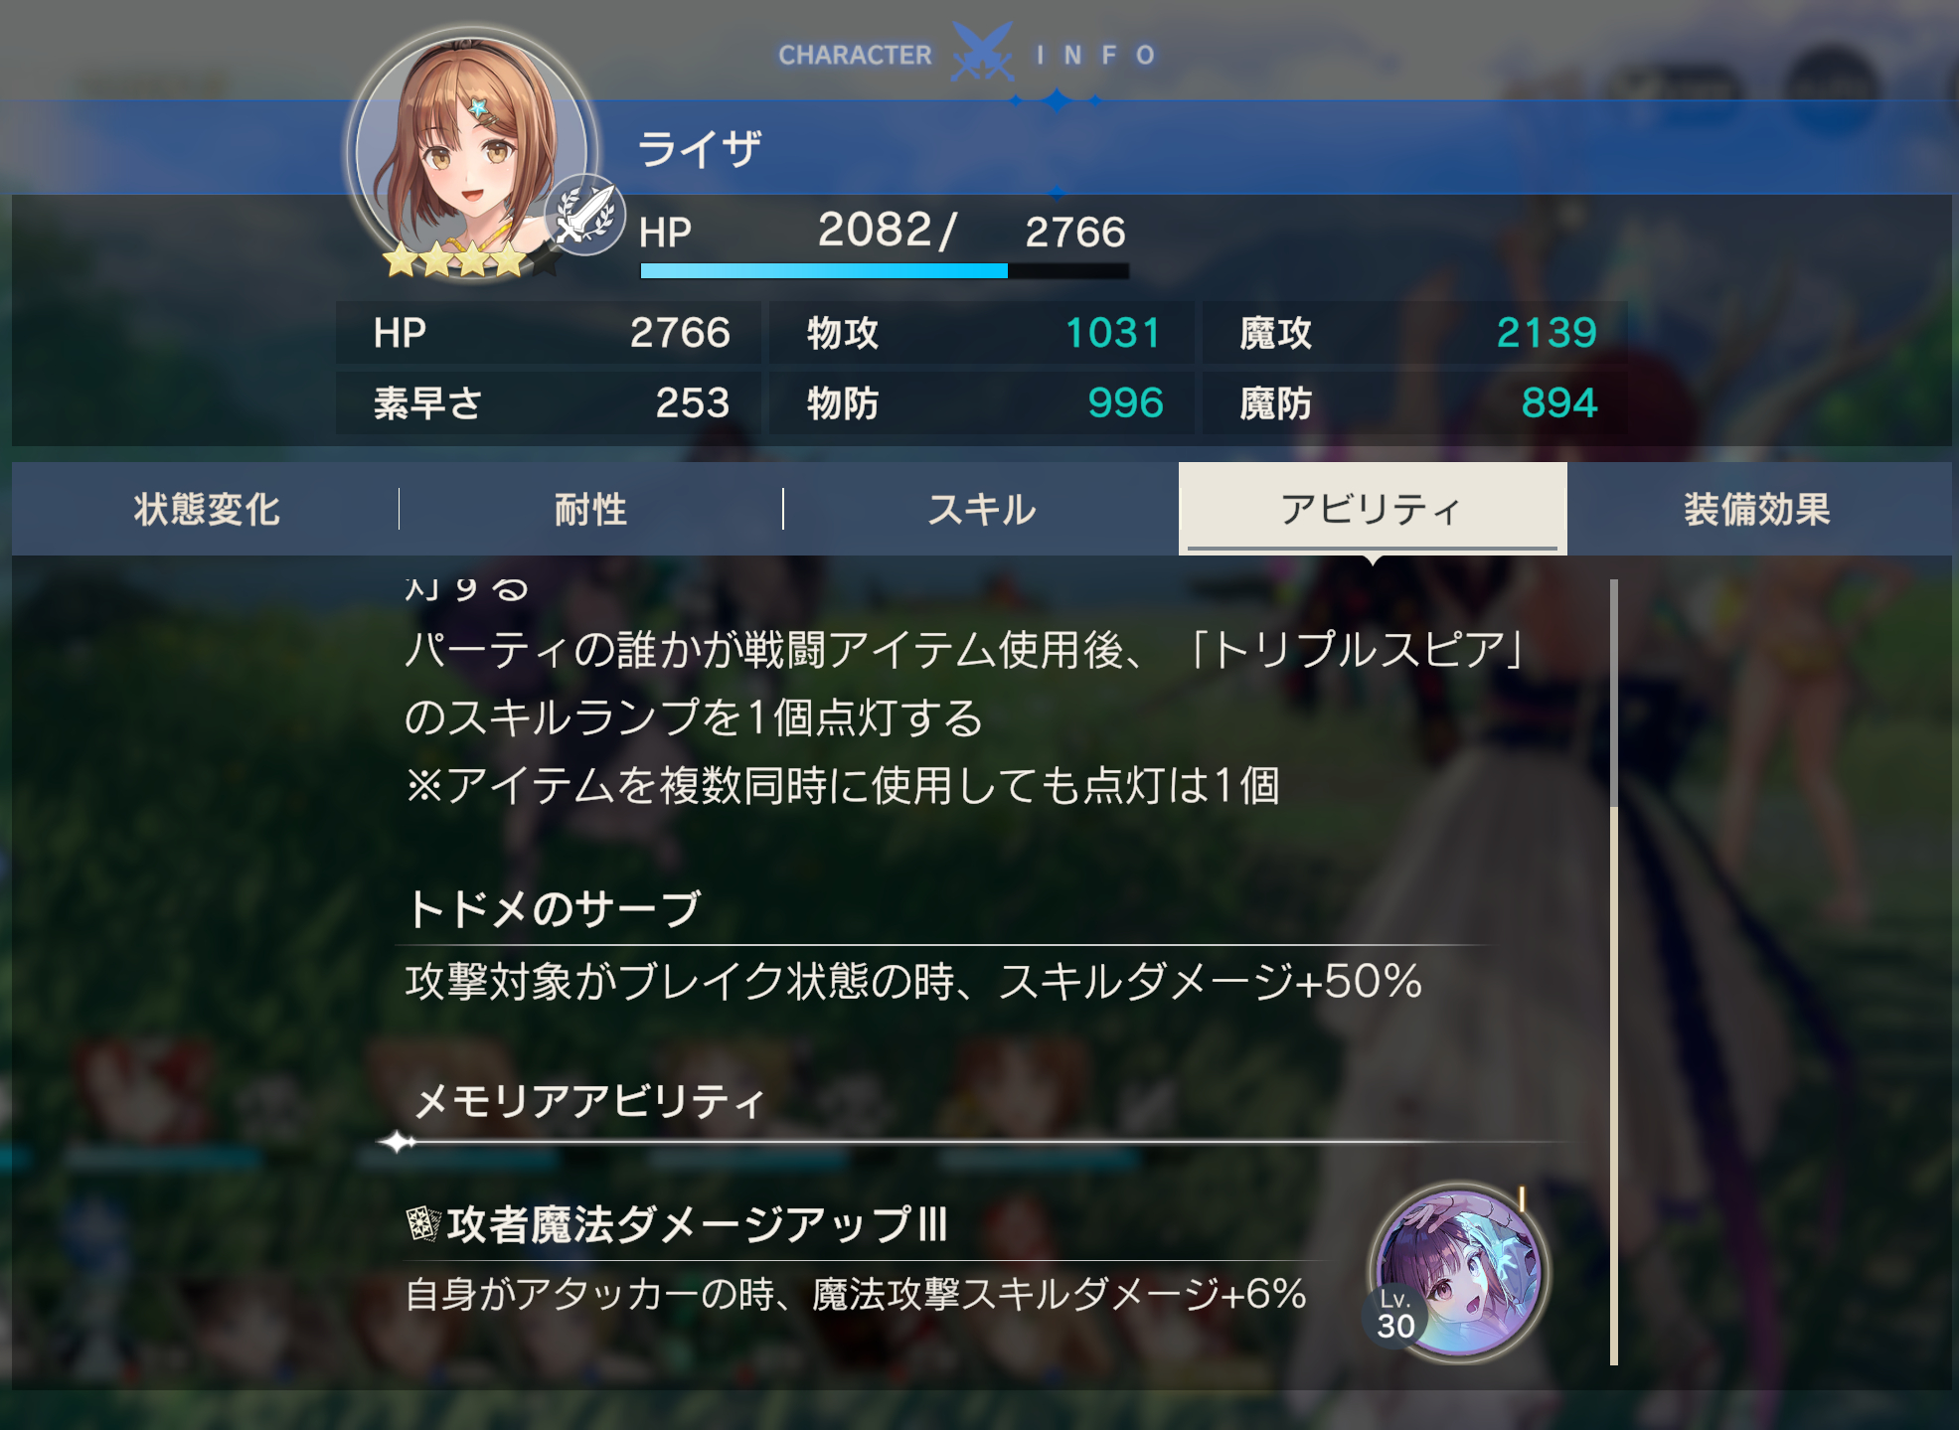
Task: Select the Lv. 30 memoria thumbnail
Action: click(x=1456, y=1273)
